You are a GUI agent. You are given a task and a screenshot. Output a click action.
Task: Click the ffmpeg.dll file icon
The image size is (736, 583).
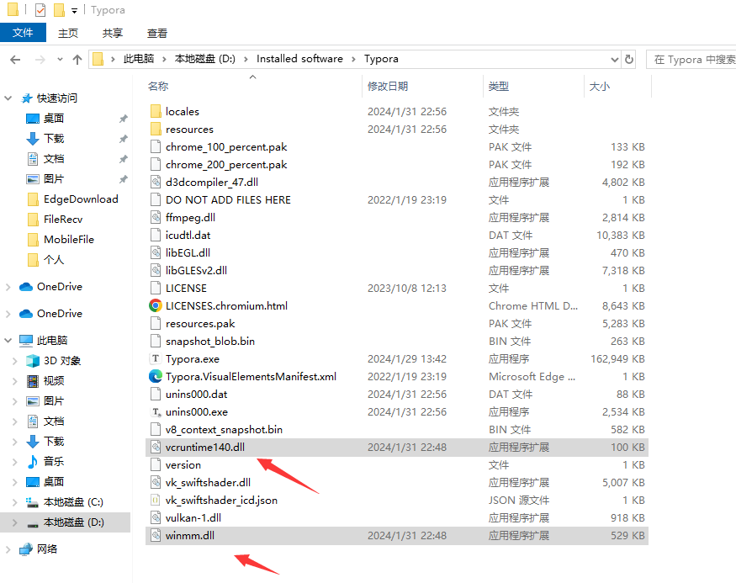pos(156,218)
